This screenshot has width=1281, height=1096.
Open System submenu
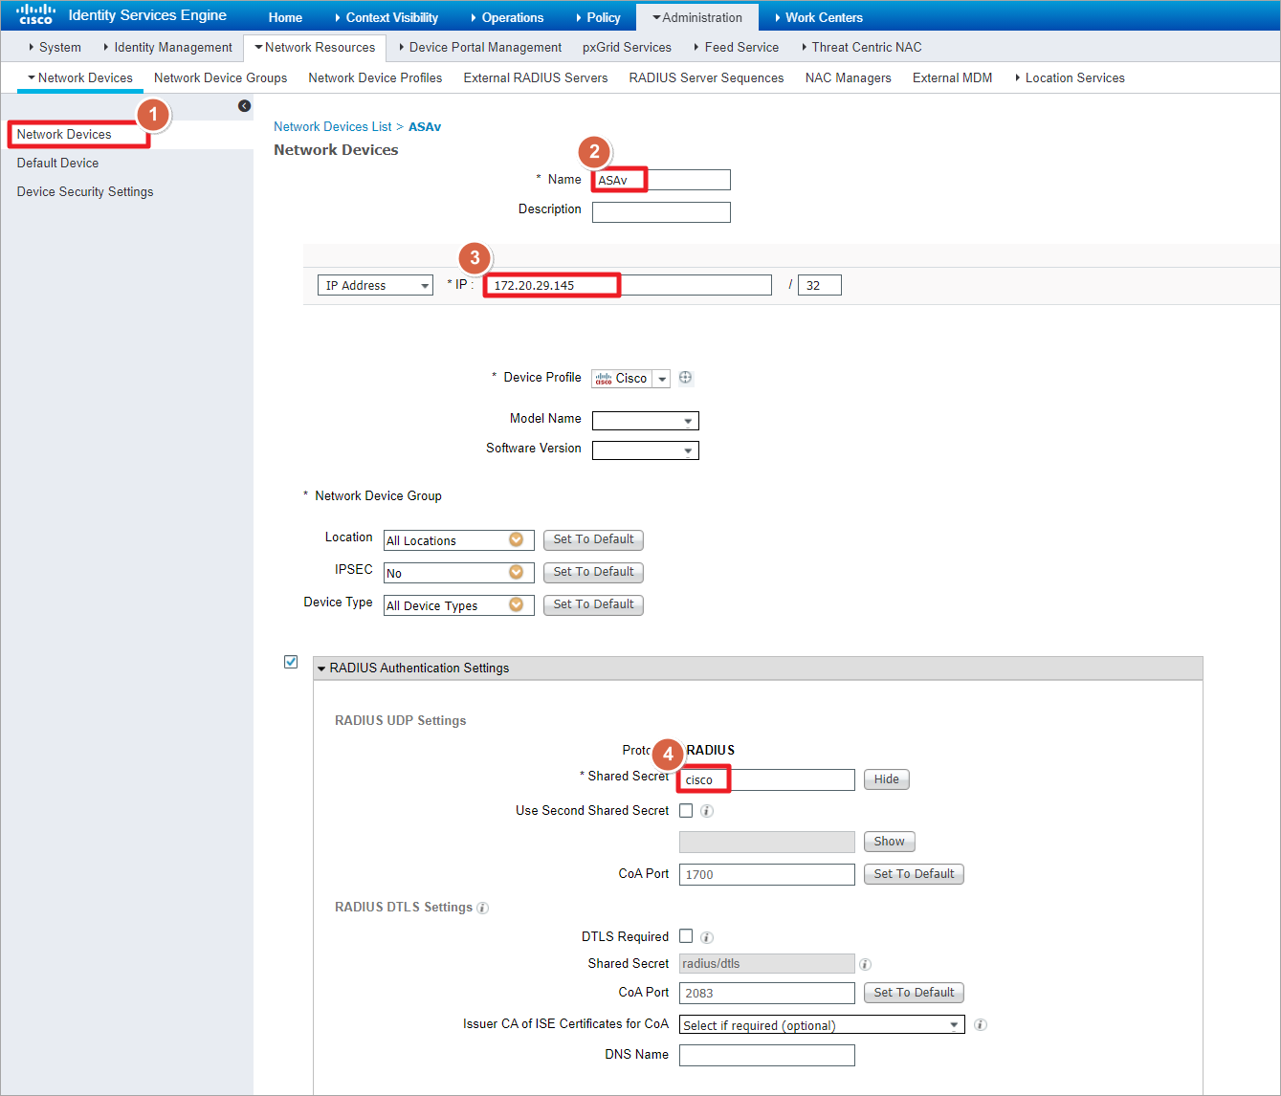(x=55, y=47)
